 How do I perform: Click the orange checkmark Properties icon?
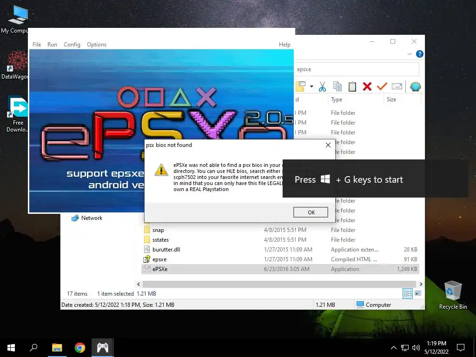tap(382, 87)
